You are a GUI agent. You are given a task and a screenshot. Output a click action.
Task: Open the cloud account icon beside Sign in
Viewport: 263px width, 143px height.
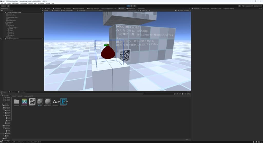pyautogui.click(x=8, y=6)
